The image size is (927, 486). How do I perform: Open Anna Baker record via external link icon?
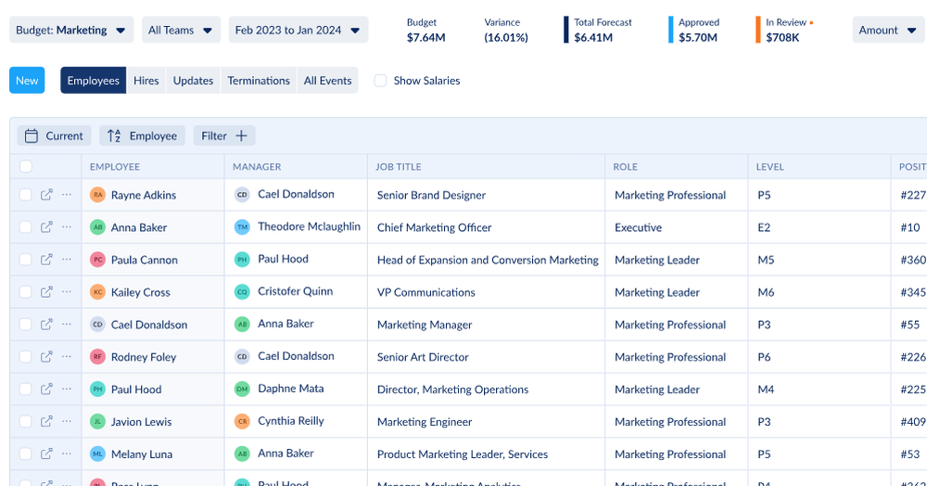(x=46, y=227)
